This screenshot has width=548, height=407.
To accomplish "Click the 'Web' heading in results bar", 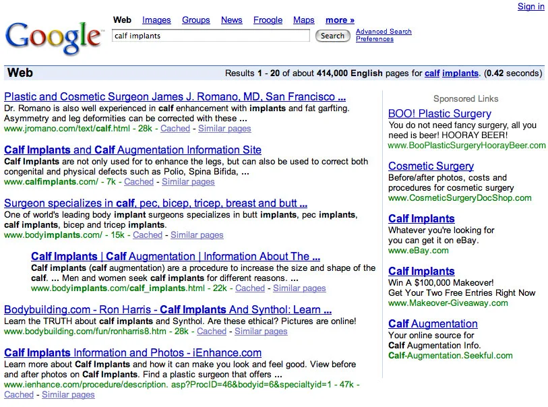I will click(x=20, y=73).
